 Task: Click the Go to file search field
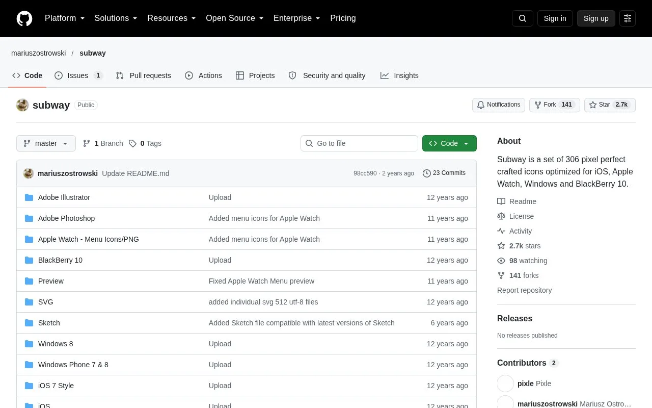(359, 143)
